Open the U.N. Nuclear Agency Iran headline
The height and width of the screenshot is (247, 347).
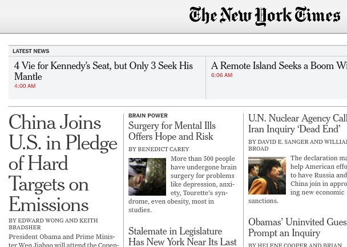(x=297, y=124)
